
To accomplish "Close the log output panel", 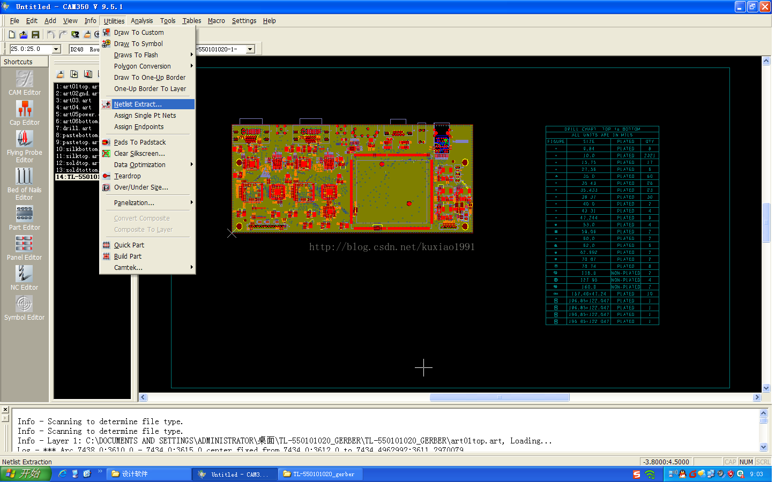I will 5,410.
